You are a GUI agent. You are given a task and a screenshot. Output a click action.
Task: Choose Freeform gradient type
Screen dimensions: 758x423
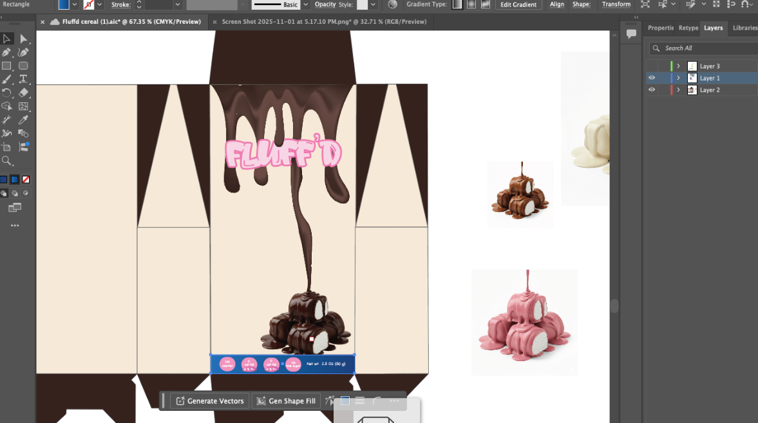[x=486, y=5]
